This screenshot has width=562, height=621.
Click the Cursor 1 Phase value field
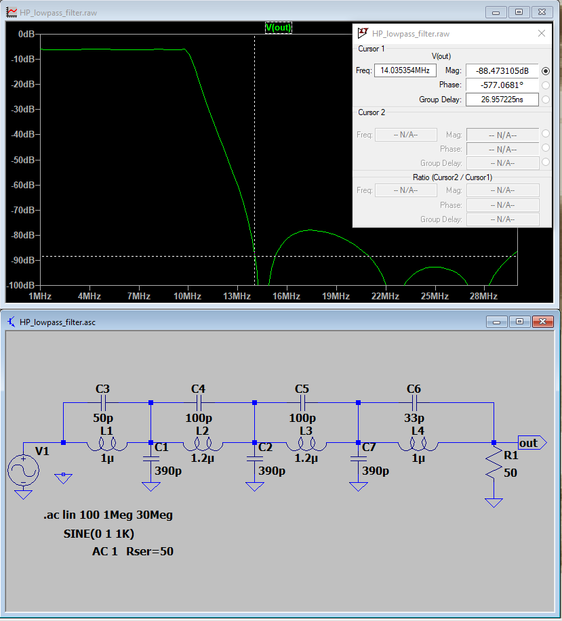[502, 85]
